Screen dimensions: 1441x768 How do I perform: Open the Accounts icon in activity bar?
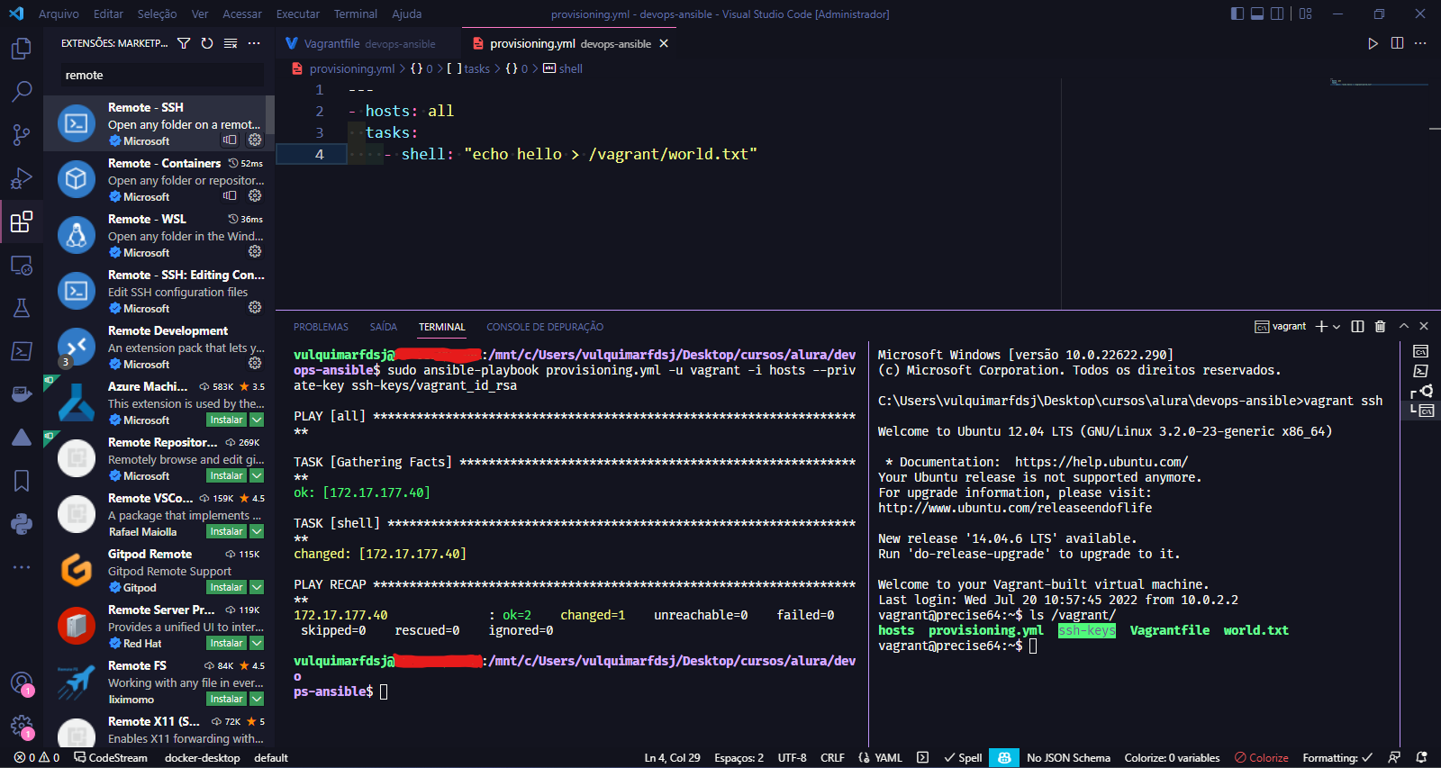(x=22, y=683)
